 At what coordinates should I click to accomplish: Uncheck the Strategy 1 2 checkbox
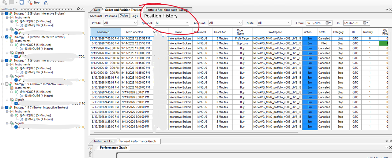(x=7, y=13)
